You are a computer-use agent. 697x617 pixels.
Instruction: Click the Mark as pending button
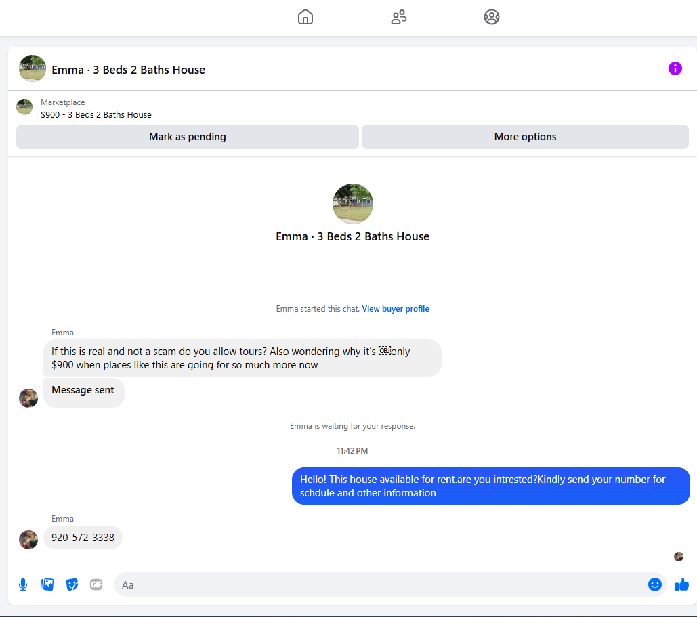188,137
